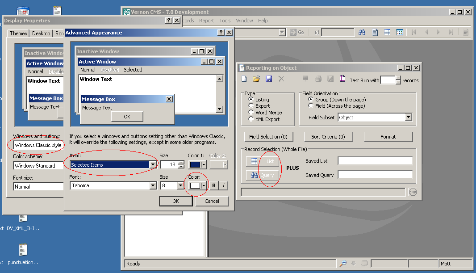Open the Font dropdown showing Tahoma
The width and height of the screenshot is (476, 273).
click(153, 185)
